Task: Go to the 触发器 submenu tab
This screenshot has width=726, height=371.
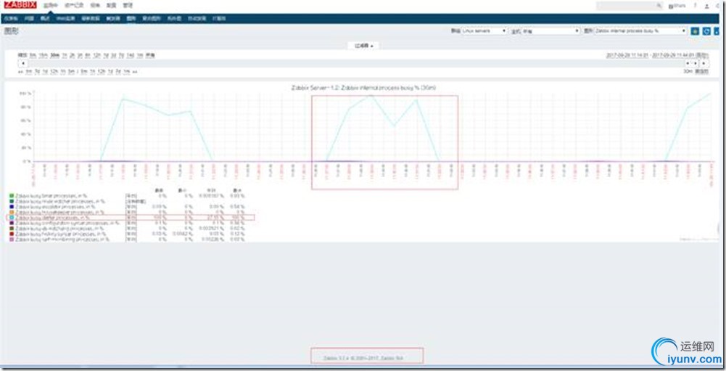Action: pyautogui.click(x=113, y=19)
